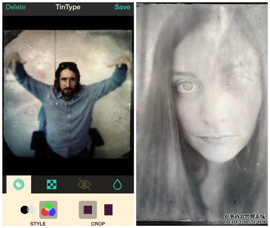
Task: Choose the portrait rectangle crop option
Action: coord(108,209)
